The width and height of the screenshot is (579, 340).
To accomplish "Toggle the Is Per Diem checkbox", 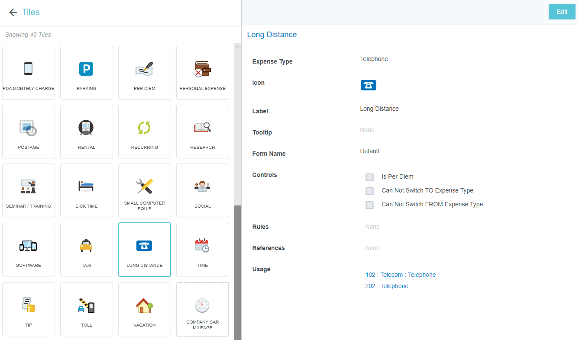I will [369, 177].
